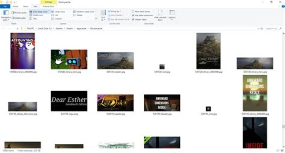
Task: Select Large icons layout
Action: tap(58, 11)
